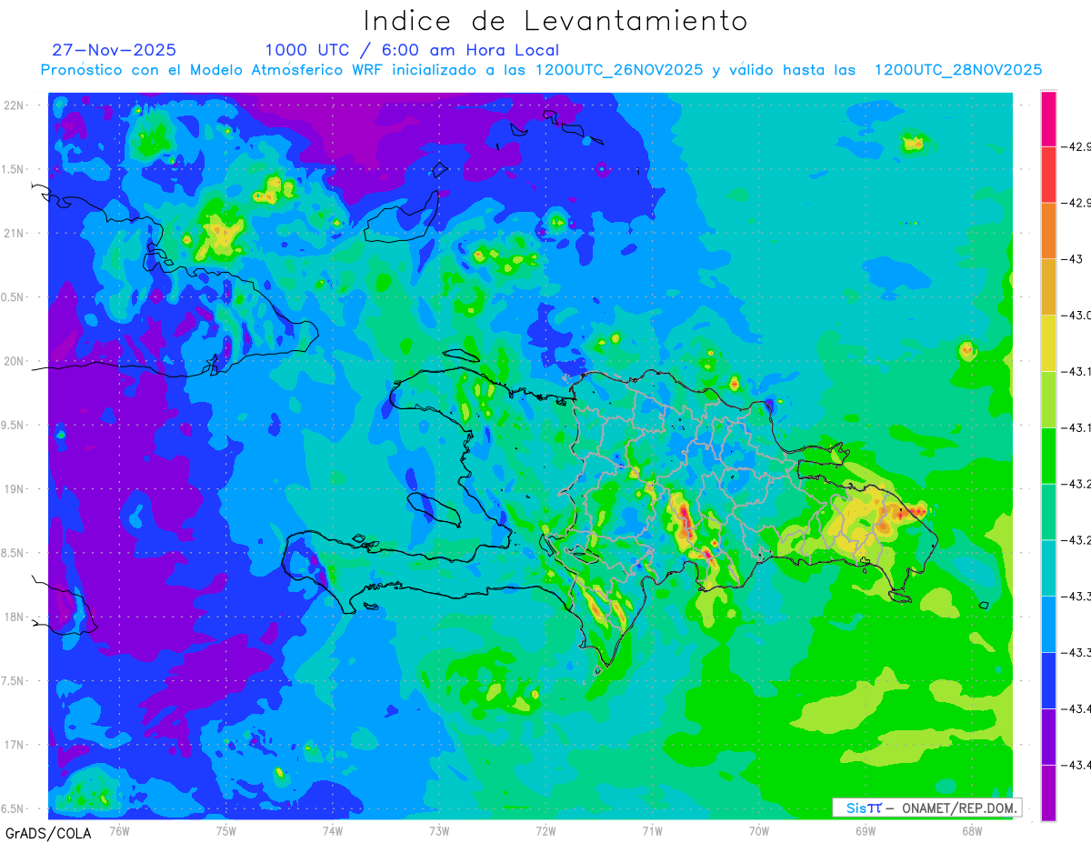Screen dimensions: 1091x843
Task: Click the "ONAMET/REP.DOM." credit box
Action: pos(926,808)
